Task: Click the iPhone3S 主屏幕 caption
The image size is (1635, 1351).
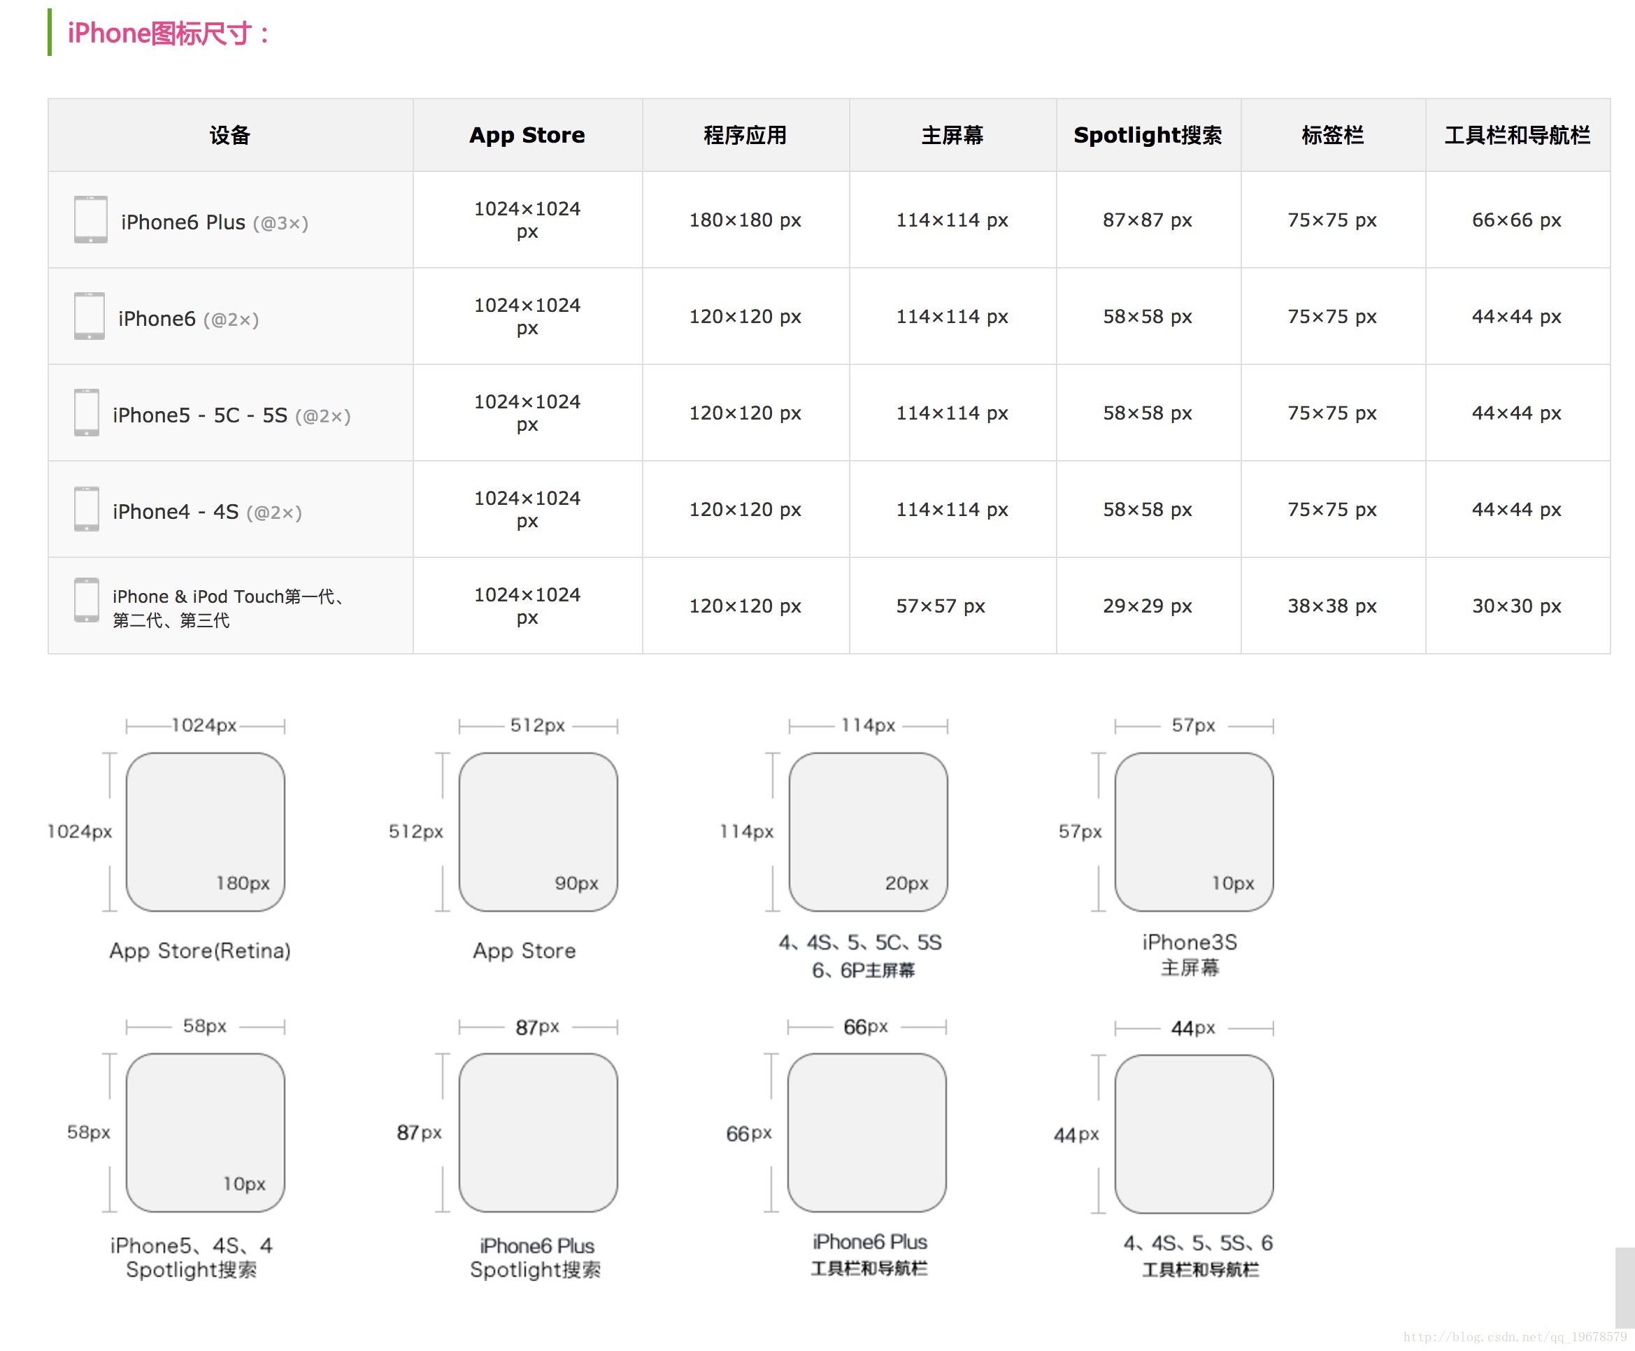Action: pyautogui.click(x=1190, y=955)
